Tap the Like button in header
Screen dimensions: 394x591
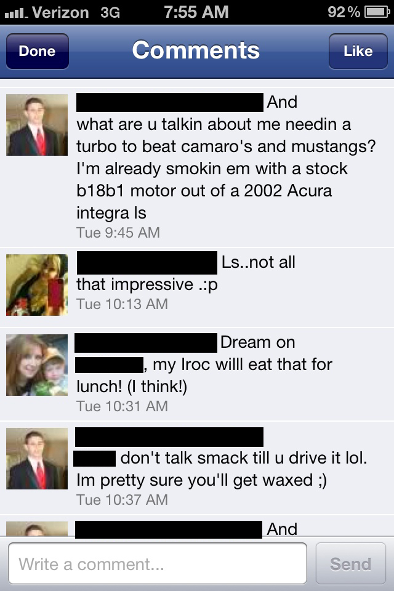[358, 51]
